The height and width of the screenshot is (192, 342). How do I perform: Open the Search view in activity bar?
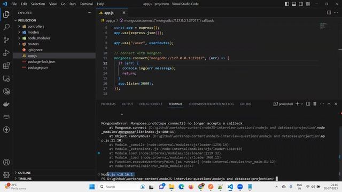tap(6, 27)
